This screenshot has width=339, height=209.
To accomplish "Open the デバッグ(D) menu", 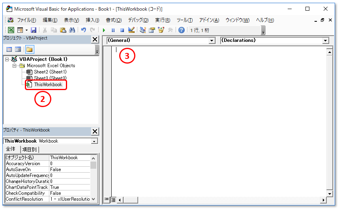I will pos(138,20).
